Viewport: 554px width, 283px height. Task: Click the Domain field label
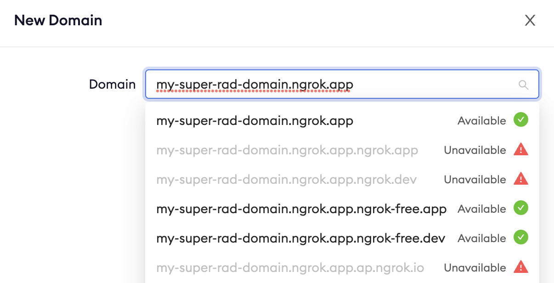[x=112, y=85]
